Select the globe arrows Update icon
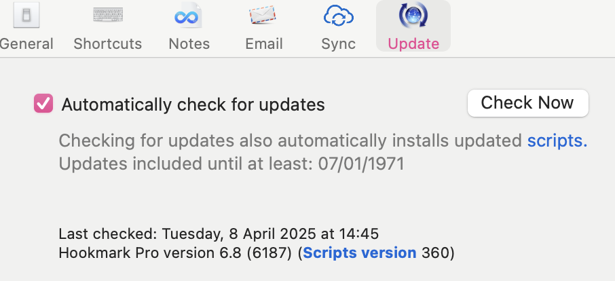Viewport: 615px width, 281px height. point(413,15)
